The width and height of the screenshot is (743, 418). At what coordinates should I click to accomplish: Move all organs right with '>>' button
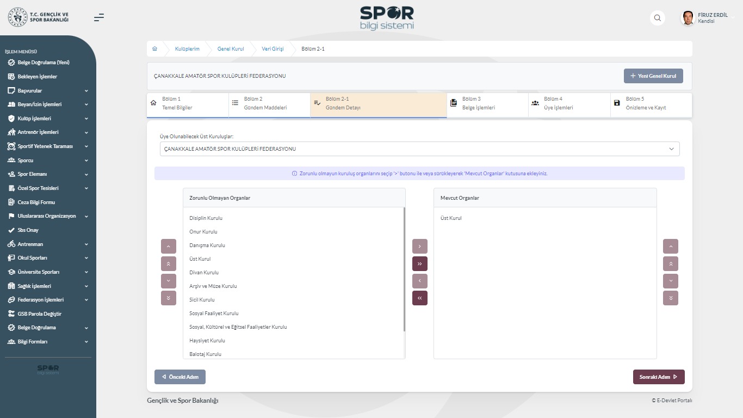pyautogui.click(x=420, y=264)
